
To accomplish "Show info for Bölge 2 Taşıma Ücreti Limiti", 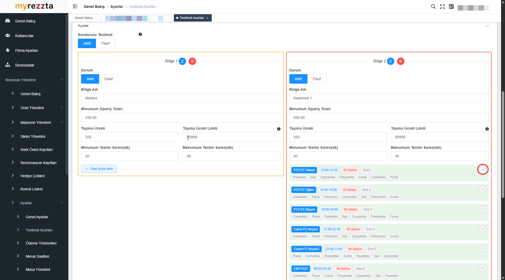I will click(x=487, y=129).
